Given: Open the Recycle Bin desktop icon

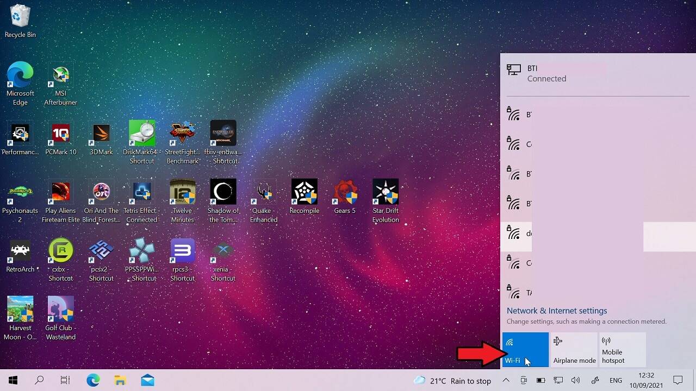Looking at the screenshot, I should (20, 22).
